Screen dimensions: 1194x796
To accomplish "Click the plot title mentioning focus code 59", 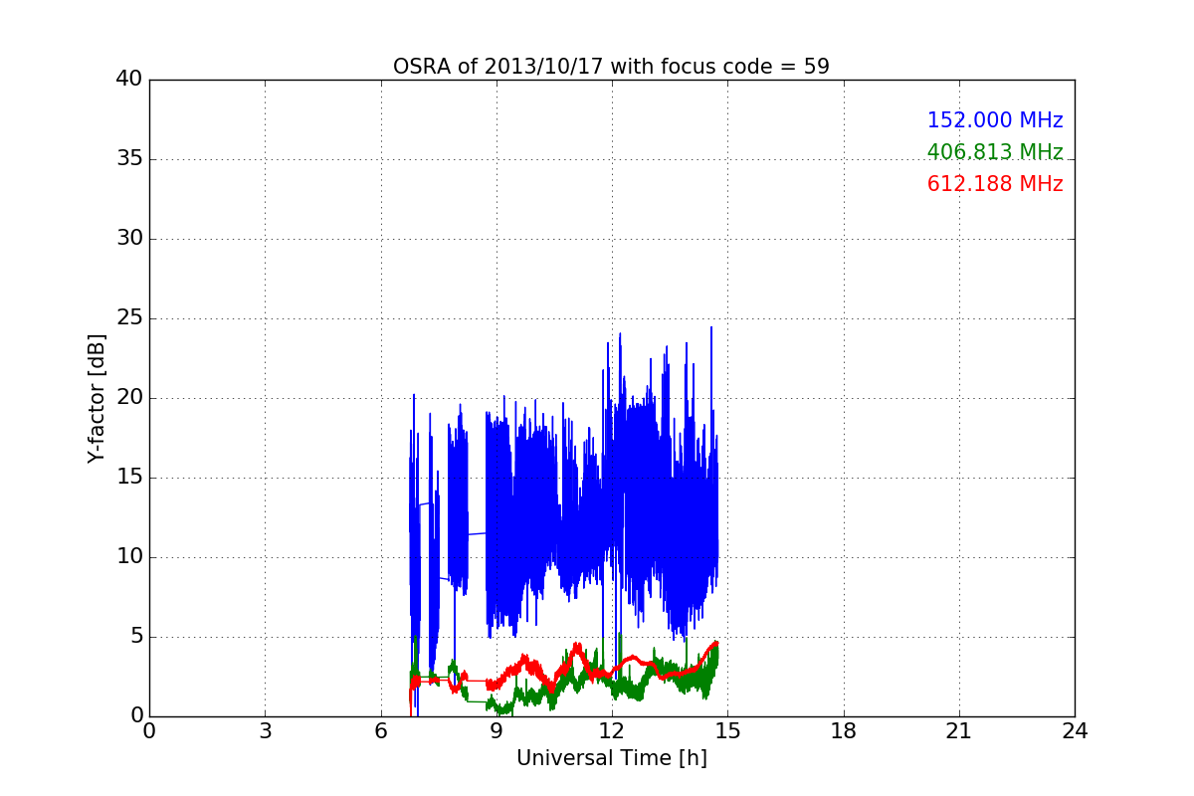I will [x=611, y=67].
